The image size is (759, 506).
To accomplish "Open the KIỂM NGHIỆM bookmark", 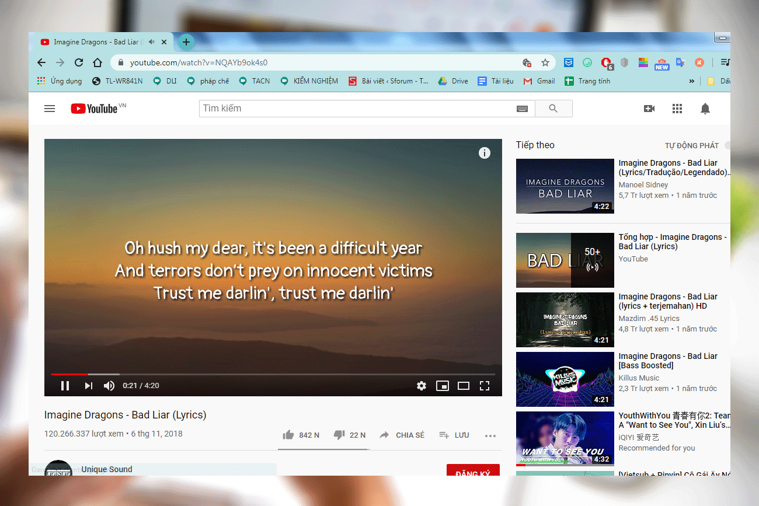I will [x=309, y=81].
